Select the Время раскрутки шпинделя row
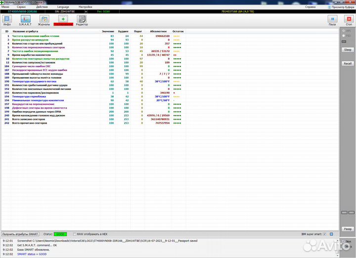The width and height of the screenshot is (356, 258). (94, 40)
